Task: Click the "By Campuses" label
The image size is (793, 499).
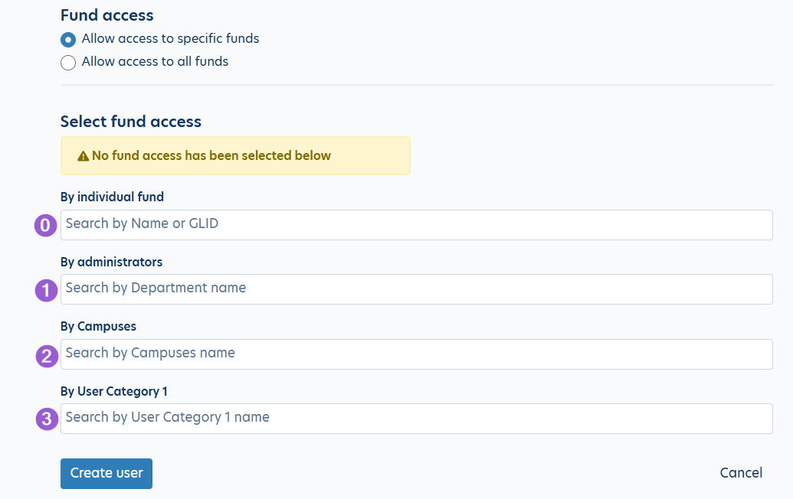Action: click(98, 326)
